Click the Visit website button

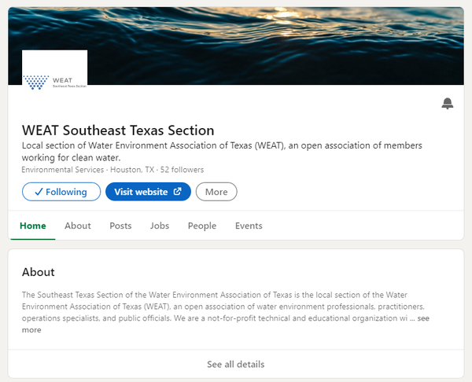click(x=148, y=192)
